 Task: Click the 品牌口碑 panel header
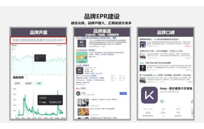coord(166,32)
